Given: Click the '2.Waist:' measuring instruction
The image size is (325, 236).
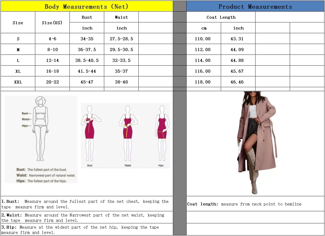Looking at the screenshot, I should pyautogui.click(x=83, y=218).
